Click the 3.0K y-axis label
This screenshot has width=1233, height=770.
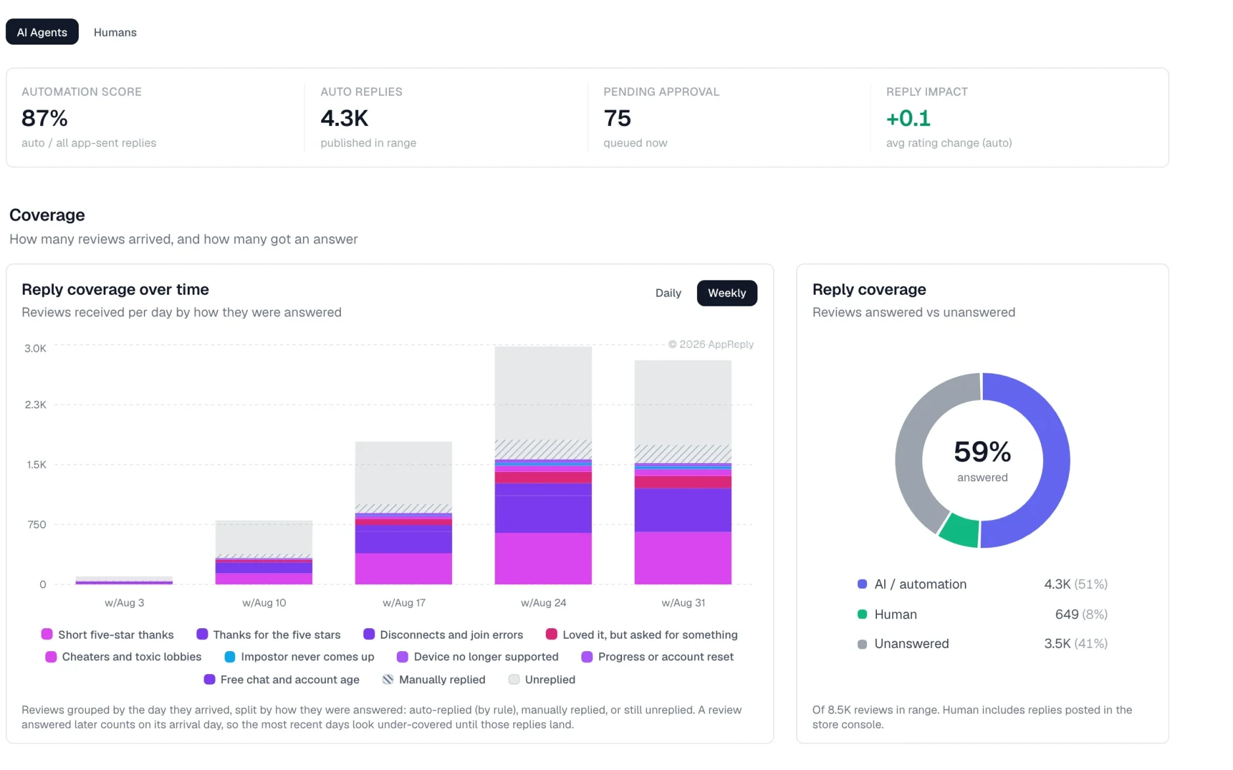coord(35,349)
